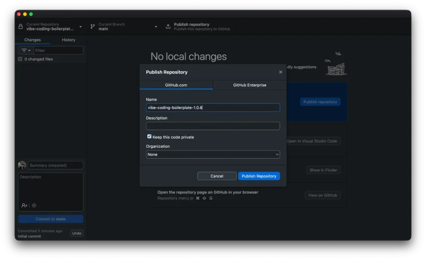Click the Undo button for Initial commit
Image resolution: width=426 pixels, height=260 pixels.
point(77,233)
